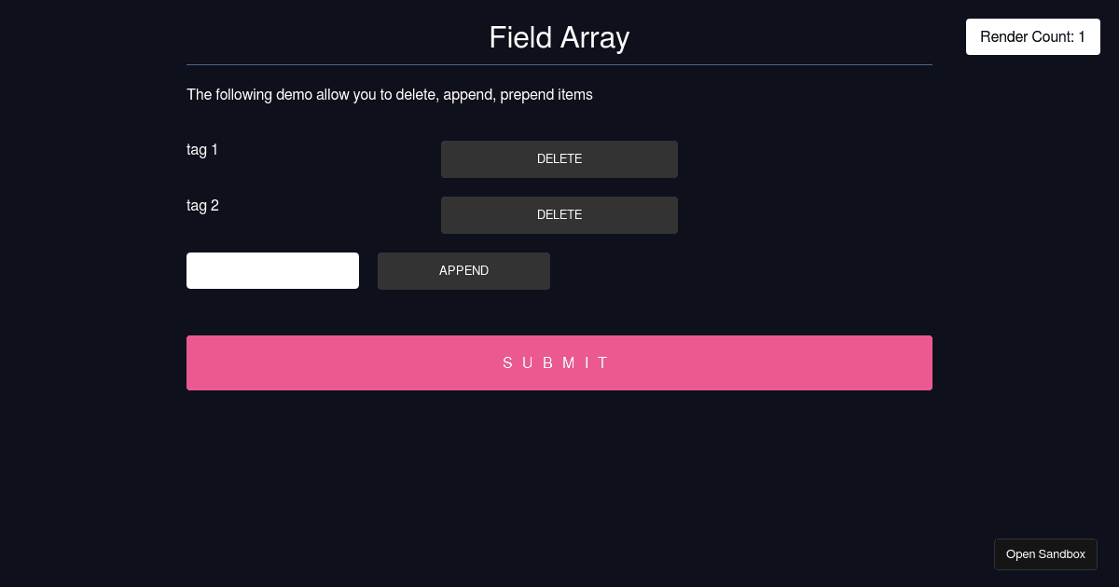This screenshot has height=587, width=1119.
Task: Remove the first tag using DELETE
Action: click(559, 159)
